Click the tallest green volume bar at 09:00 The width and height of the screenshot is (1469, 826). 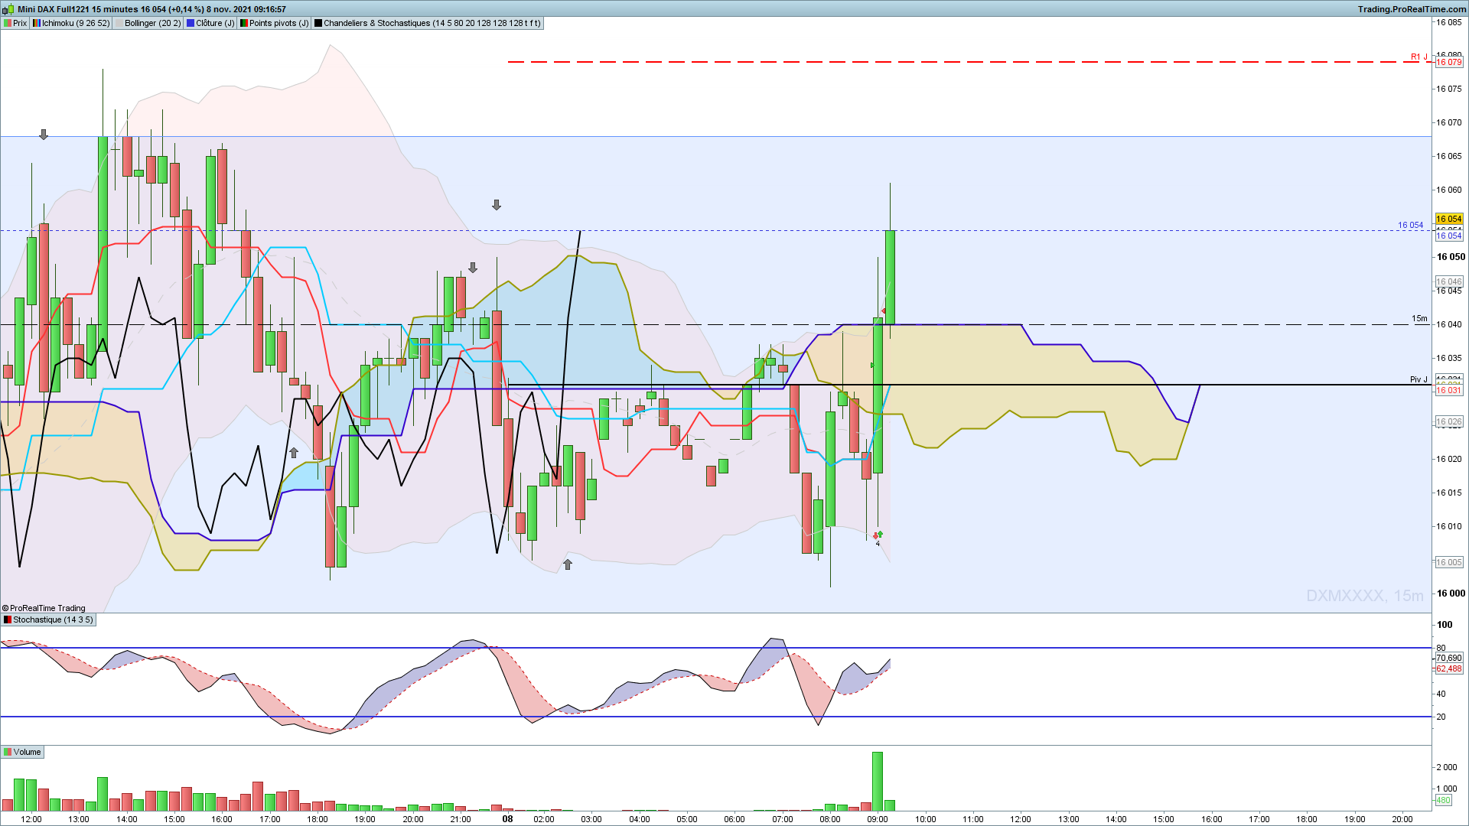(x=878, y=781)
